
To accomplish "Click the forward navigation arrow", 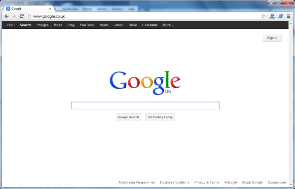I will 14,16.
